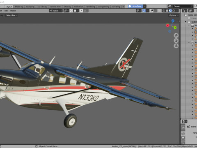Click Object Context Menu status hint

[48, 146]
